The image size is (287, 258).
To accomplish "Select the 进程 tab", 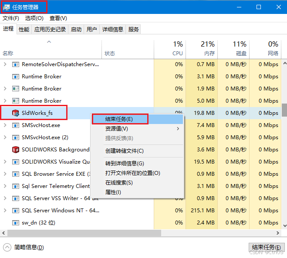I will [8, 29].
